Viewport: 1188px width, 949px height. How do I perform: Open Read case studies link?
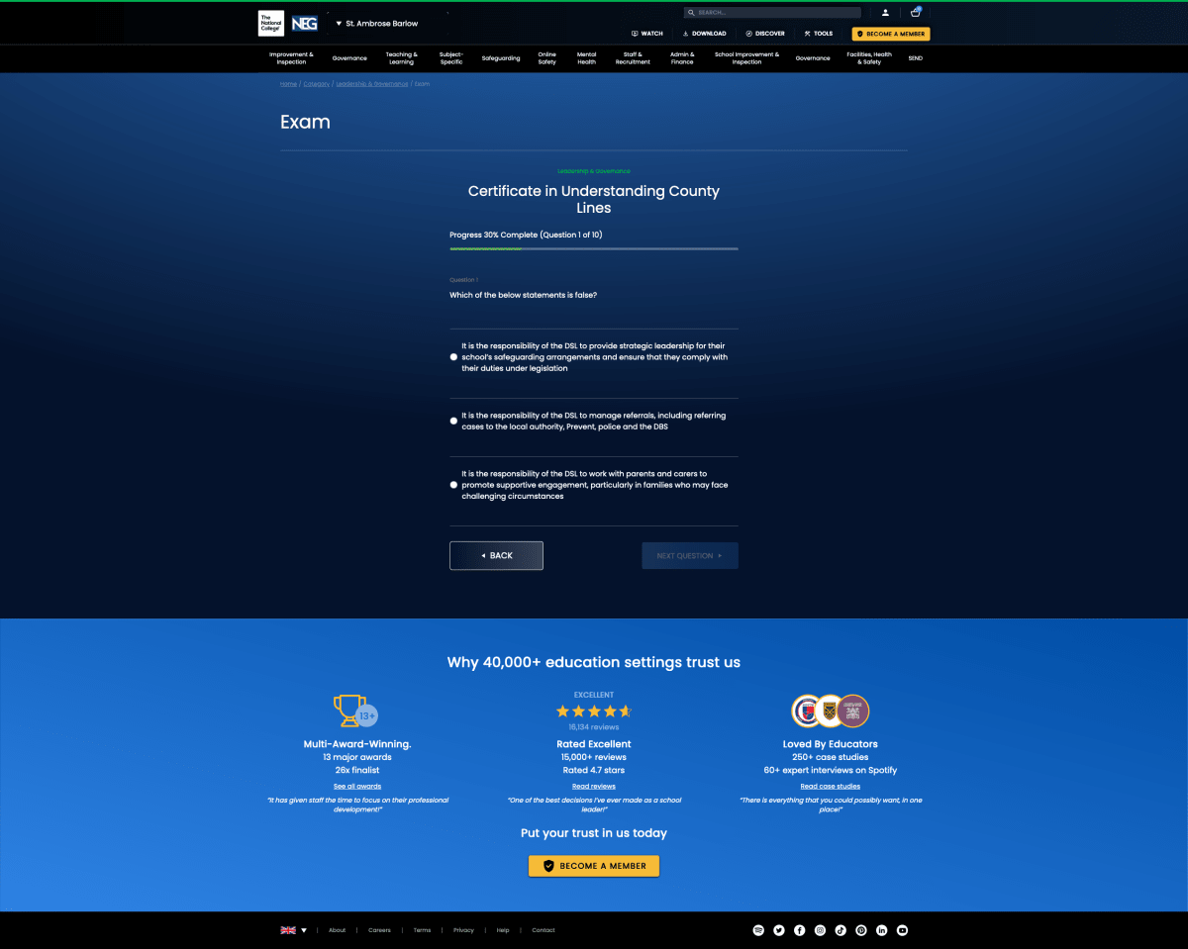(x=831, y=787)
